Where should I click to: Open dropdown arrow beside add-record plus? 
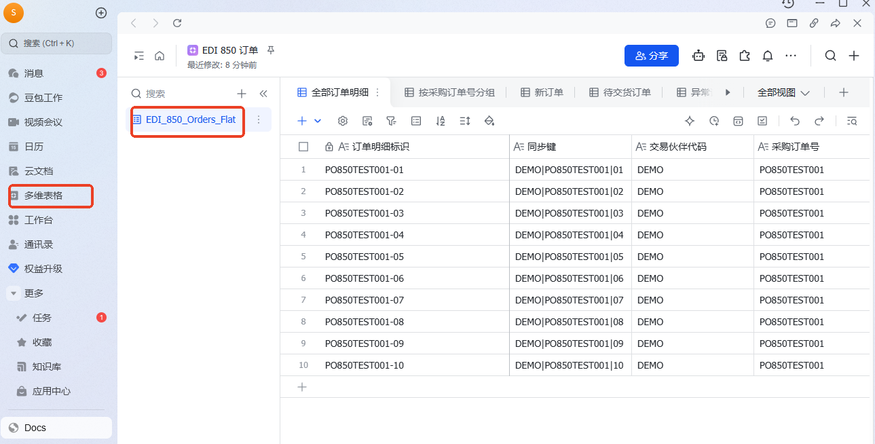click(x=318, y=121)
